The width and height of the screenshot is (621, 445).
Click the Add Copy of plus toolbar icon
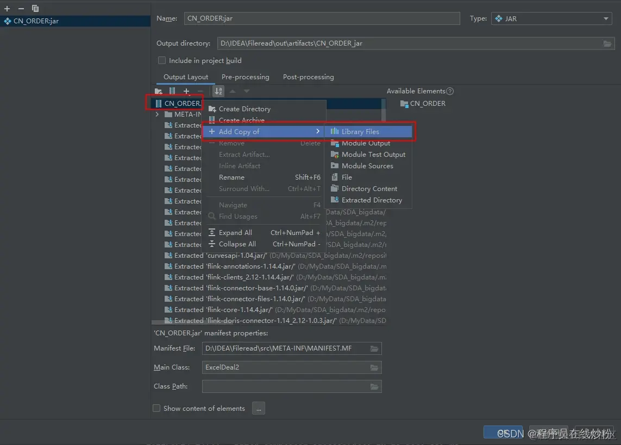(x=186, y=91)
